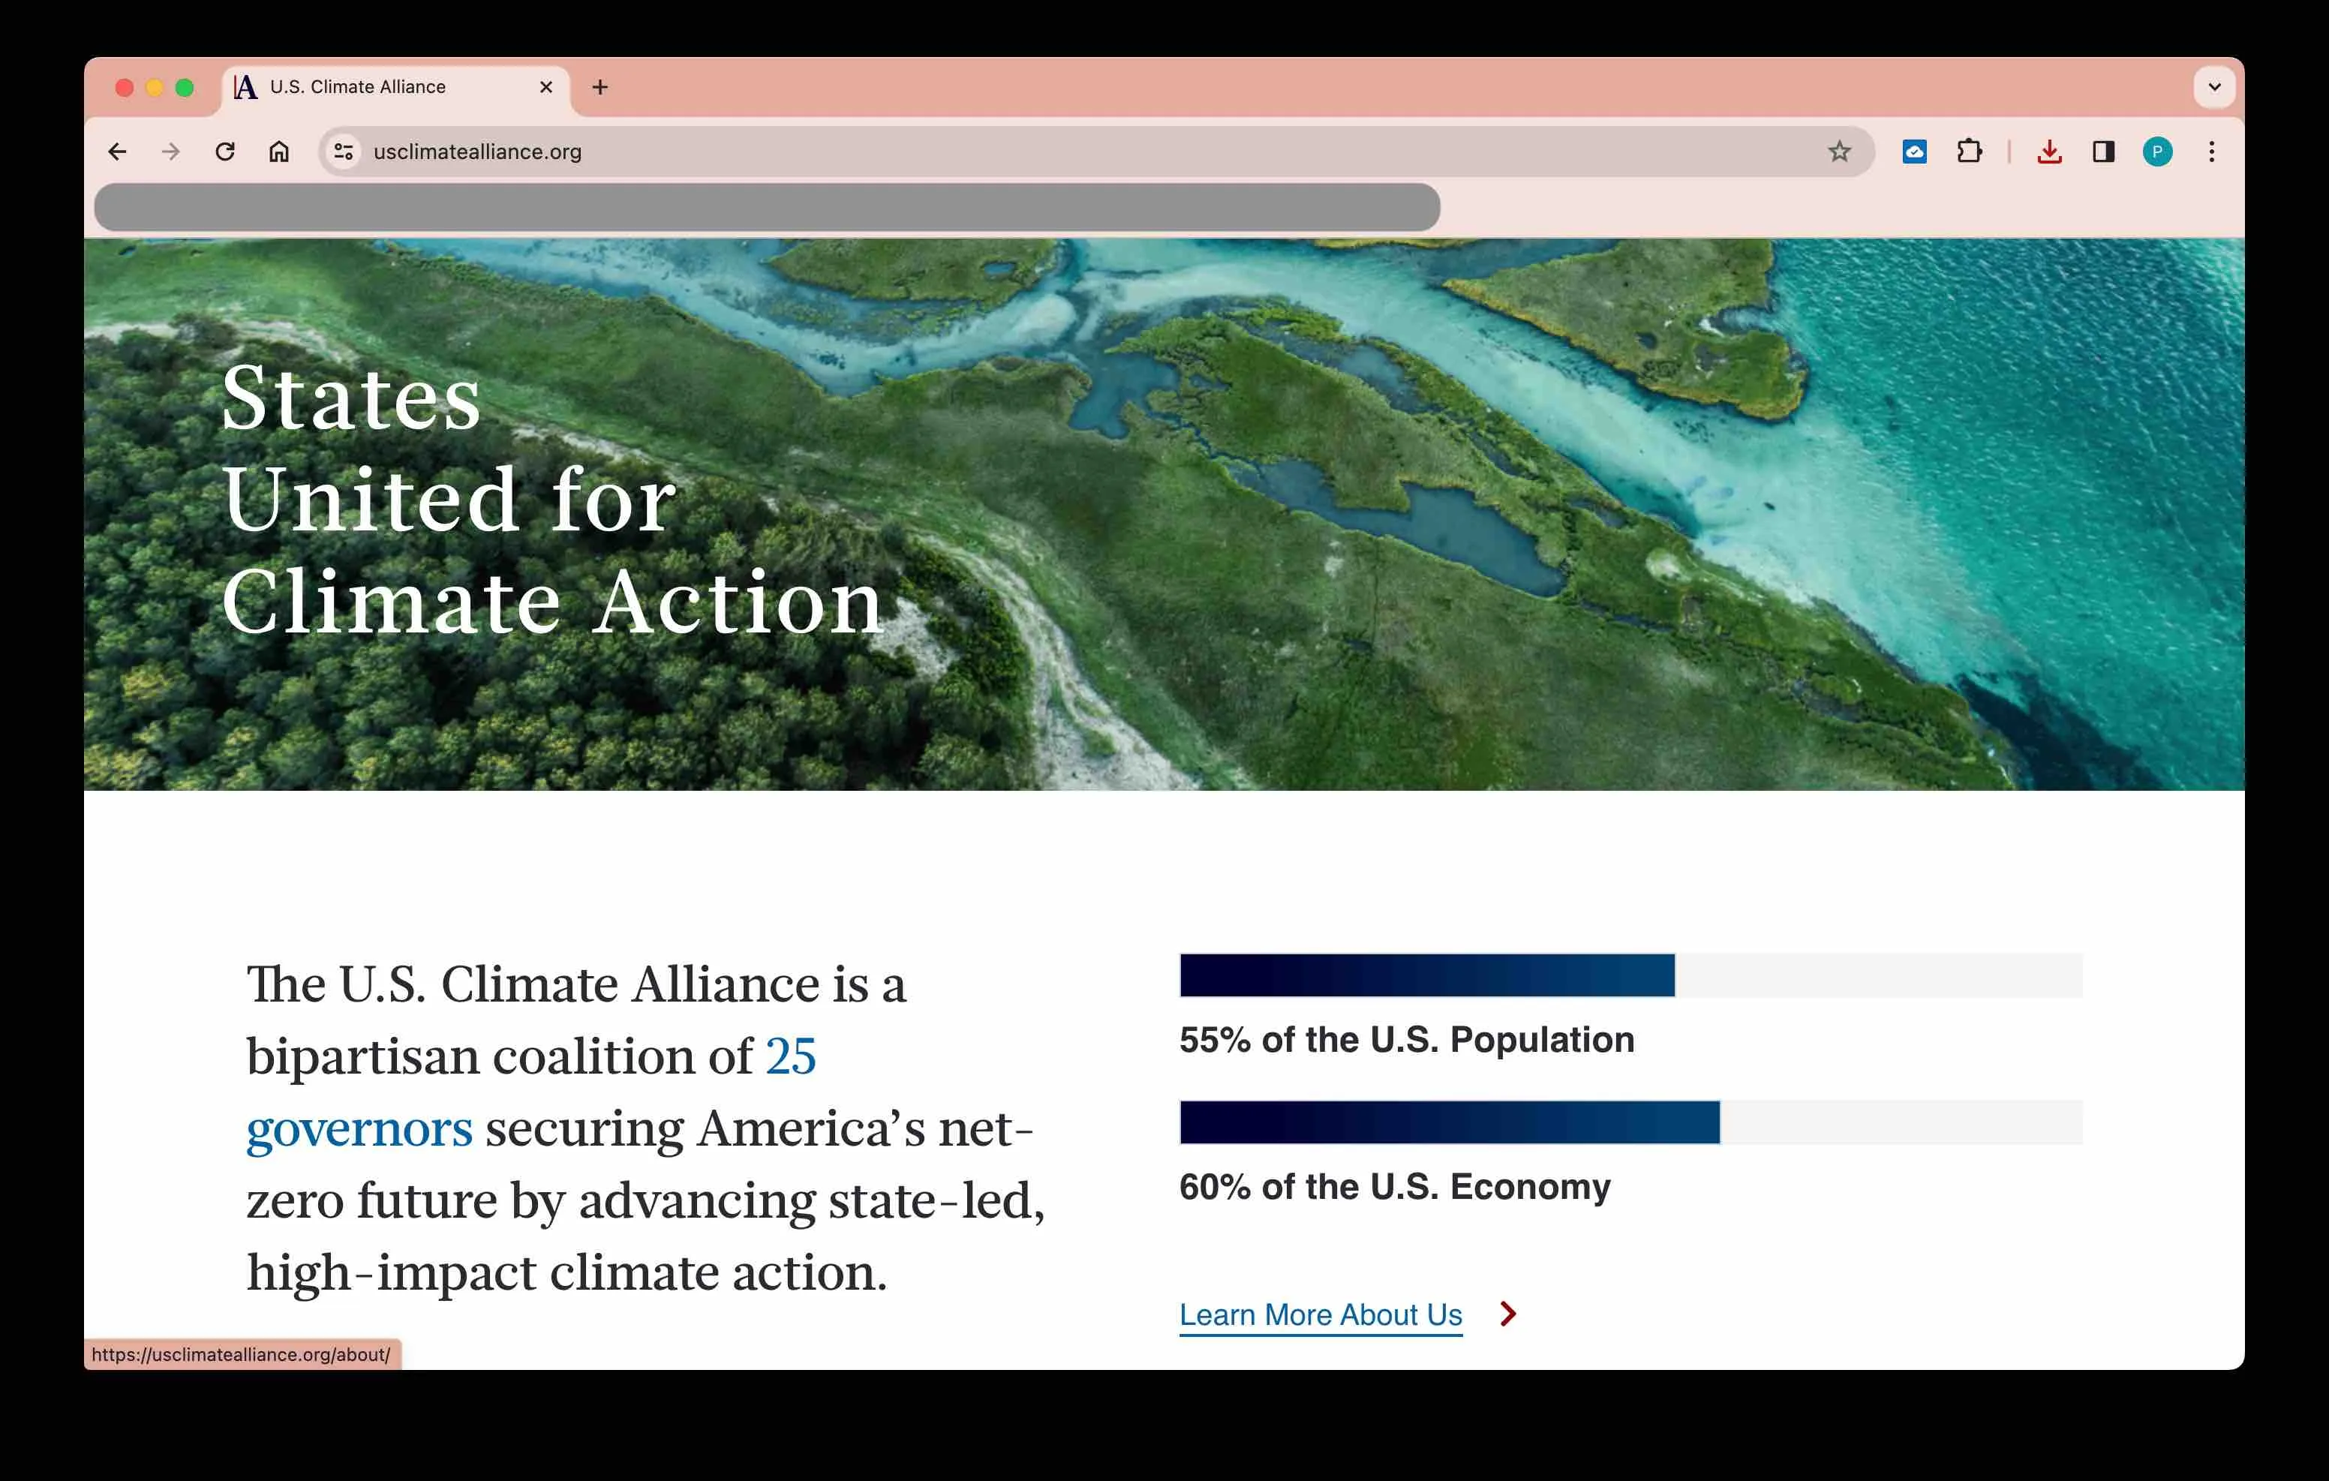This screenshot has width=2329, height=1481.
Task: Expand the tab search dropdown arrow
Action: tap(2214, 87)
